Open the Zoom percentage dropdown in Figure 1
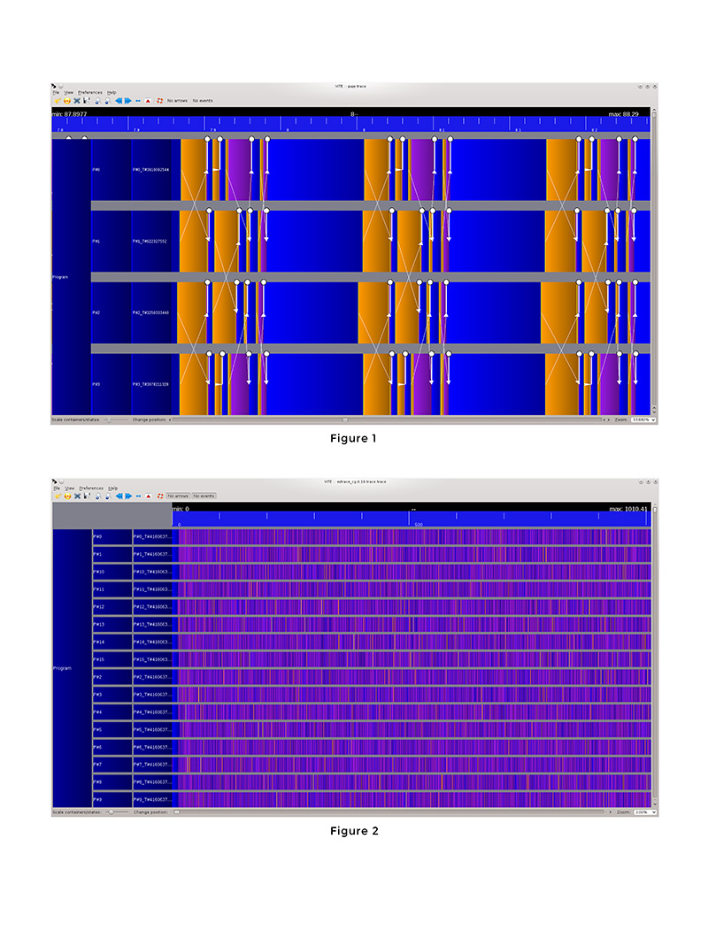 (x=643, y=419)
